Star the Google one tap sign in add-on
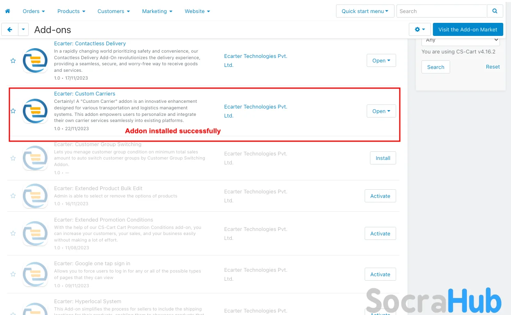This screenshot has width=511, height=315. [13, 274]
